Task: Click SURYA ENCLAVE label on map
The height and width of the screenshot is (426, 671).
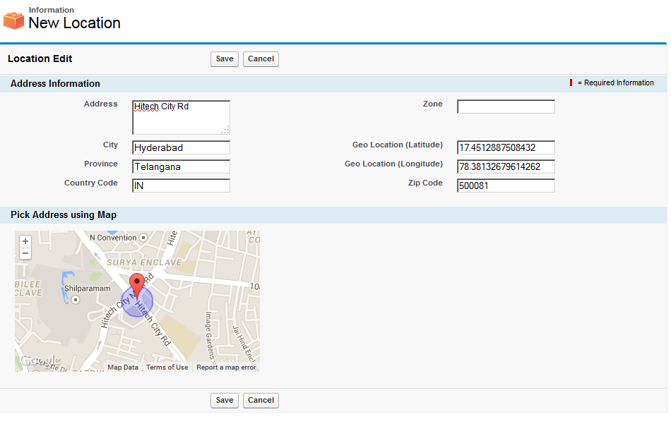Action: [x=144, y=262]
